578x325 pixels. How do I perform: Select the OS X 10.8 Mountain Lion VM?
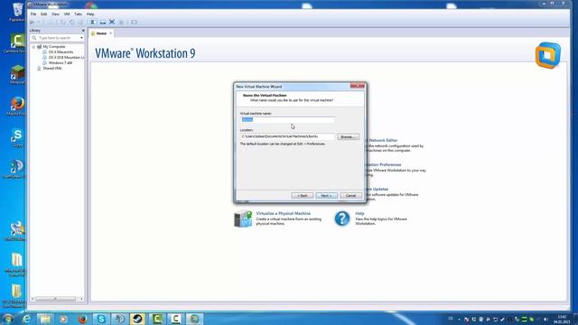(x=66, y=58)
